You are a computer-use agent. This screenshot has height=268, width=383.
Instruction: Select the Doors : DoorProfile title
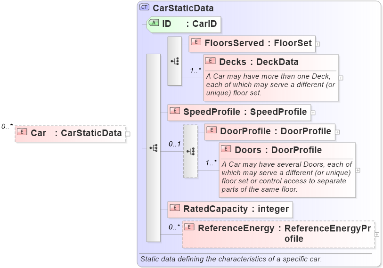tap(278, 150)
